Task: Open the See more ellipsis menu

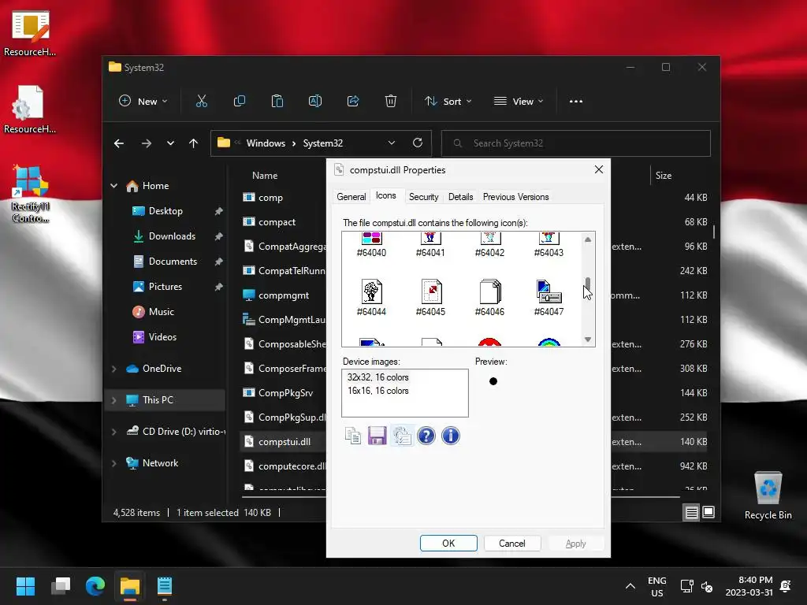Action: click(x=576, y=102)
